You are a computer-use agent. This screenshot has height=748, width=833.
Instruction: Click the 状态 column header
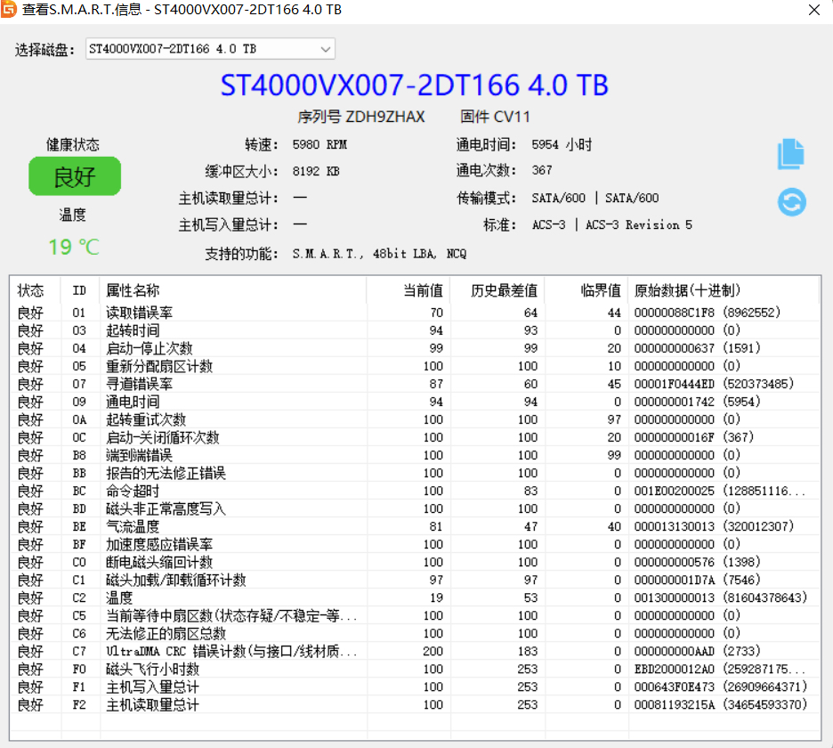32,289
